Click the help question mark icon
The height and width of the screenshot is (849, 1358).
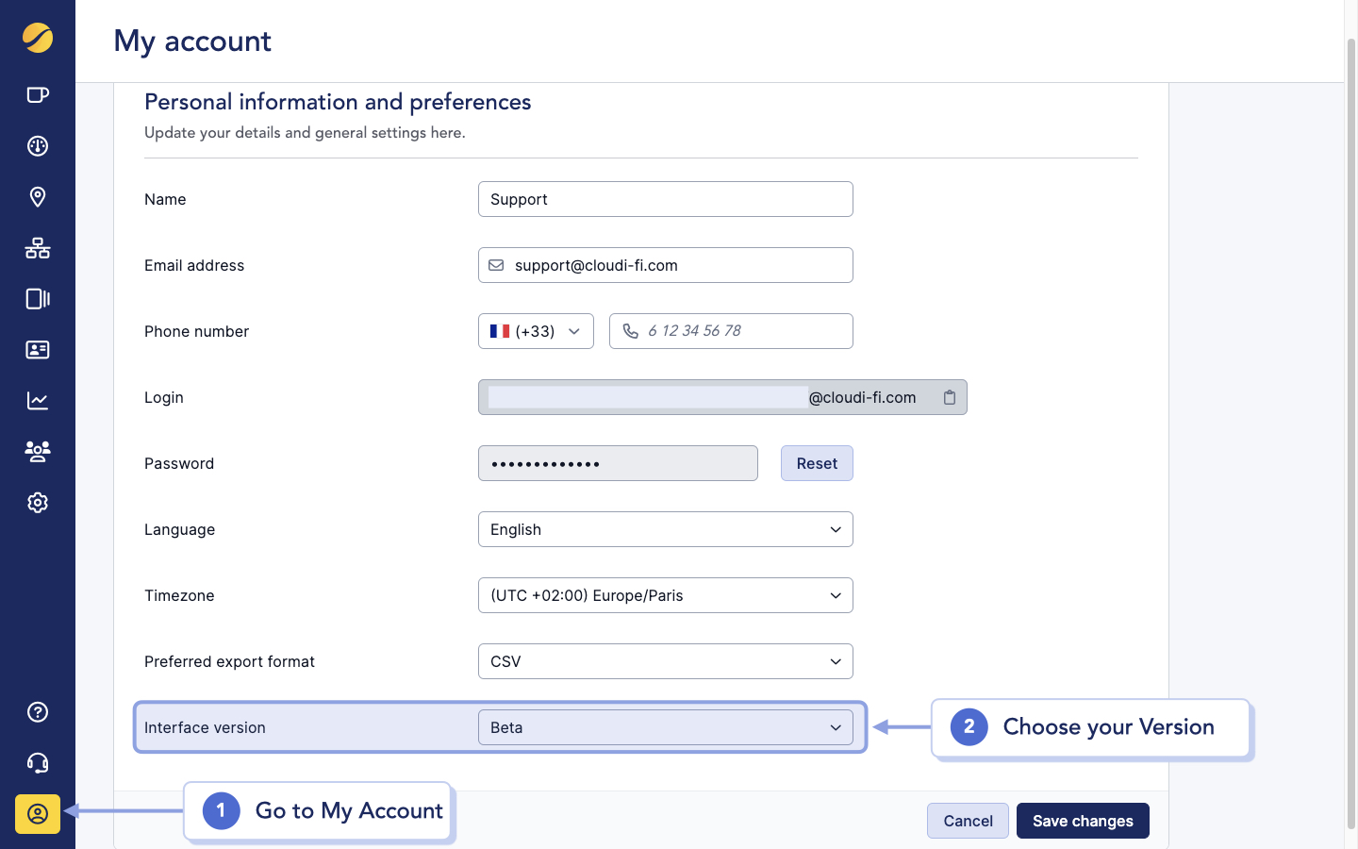point(38,711)
